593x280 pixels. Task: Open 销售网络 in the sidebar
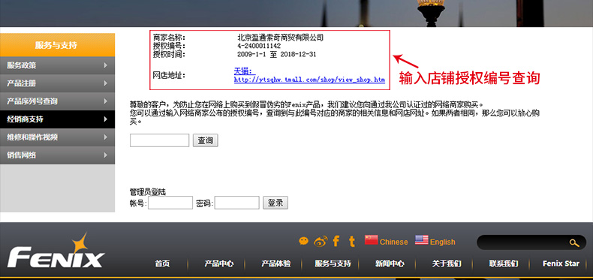(x=57, y=155)
